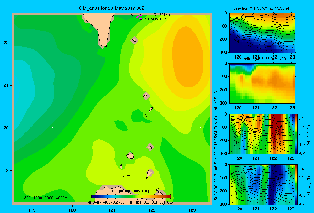Click the vel. E (m/s) colorbar
The width and height of the screenshot is (314, 213).
point(296,184)
